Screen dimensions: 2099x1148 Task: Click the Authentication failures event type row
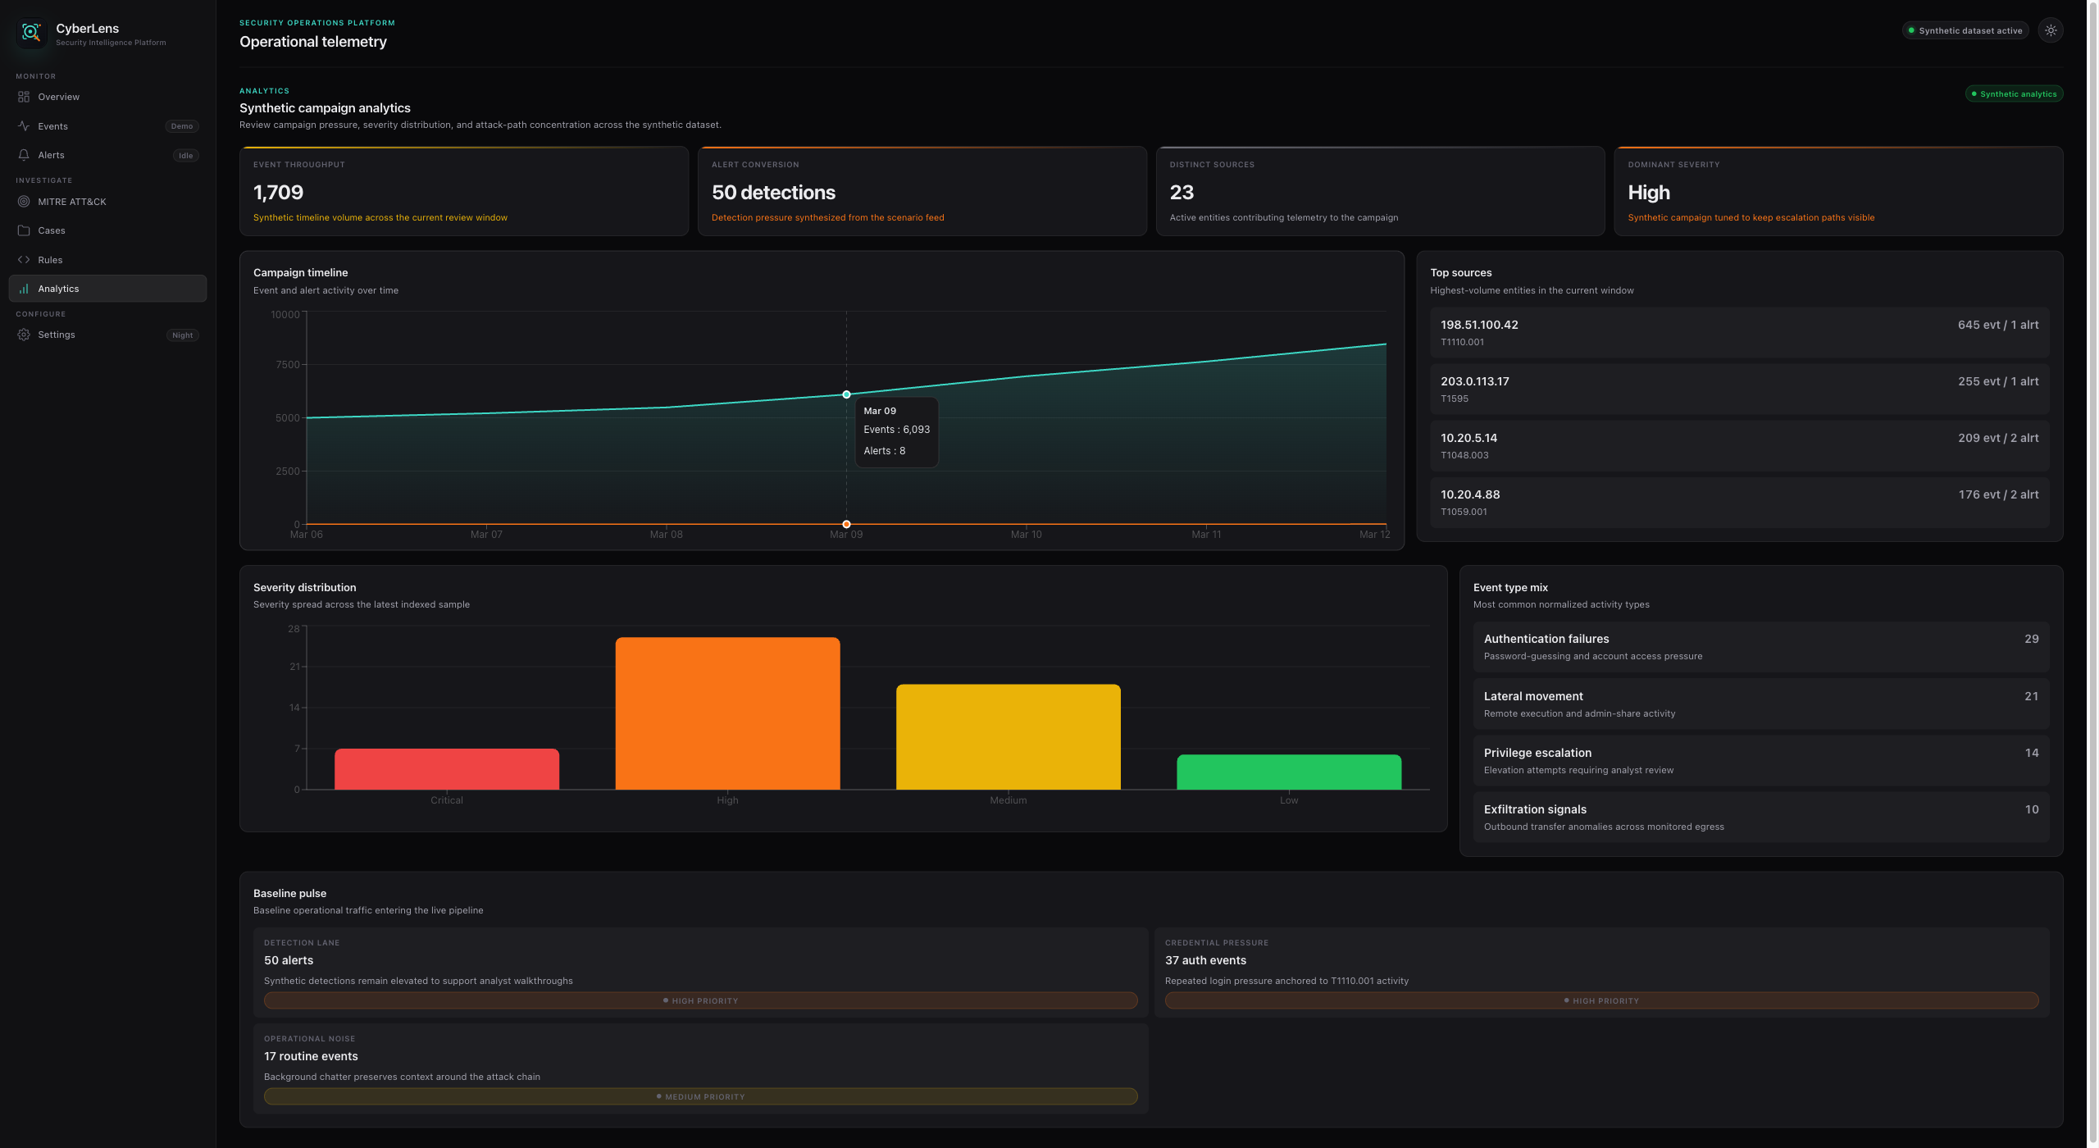point(1760,647)
